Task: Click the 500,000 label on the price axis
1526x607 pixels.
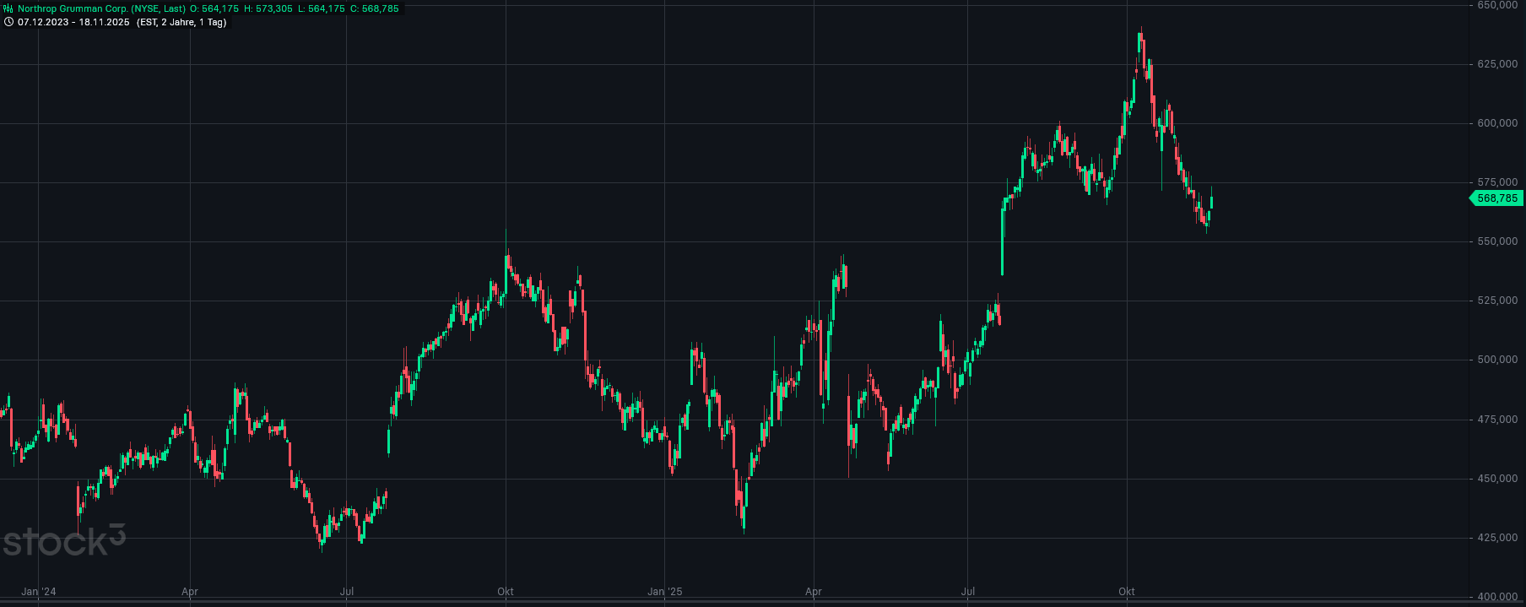Action: (x=1496, y=360)
